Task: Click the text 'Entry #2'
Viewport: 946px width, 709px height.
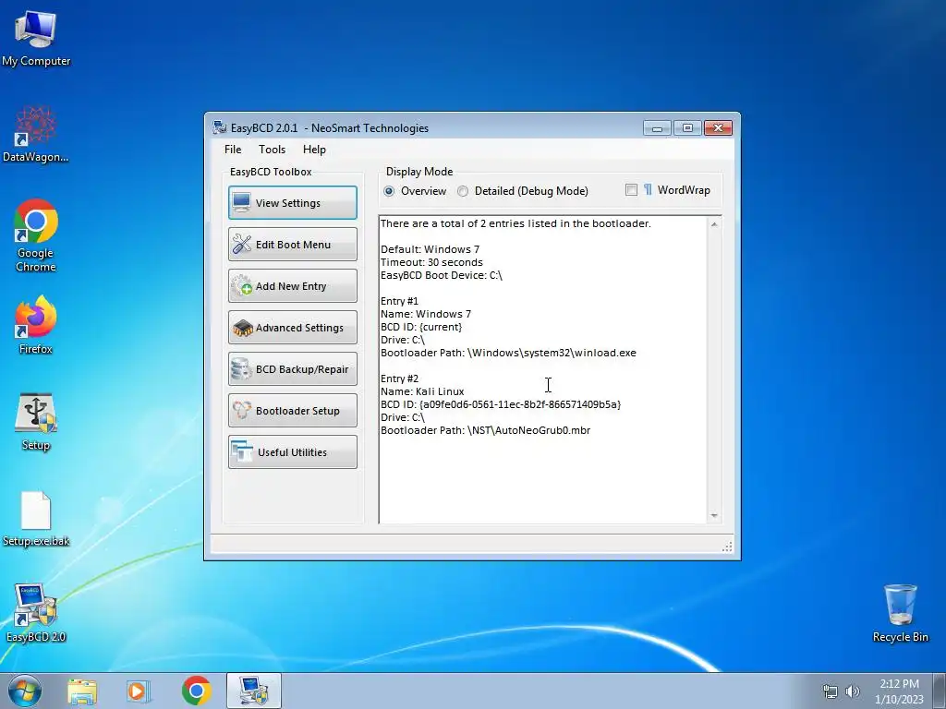Action: (x=399, y=379)
